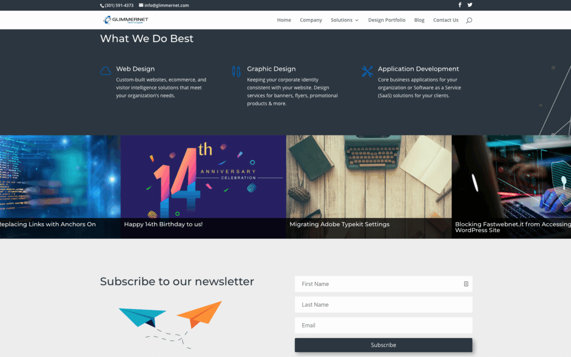The width and height of the screenshot is (571, 357).
Task: Click the autofill icon in First Name field
Action: (466, 284)
